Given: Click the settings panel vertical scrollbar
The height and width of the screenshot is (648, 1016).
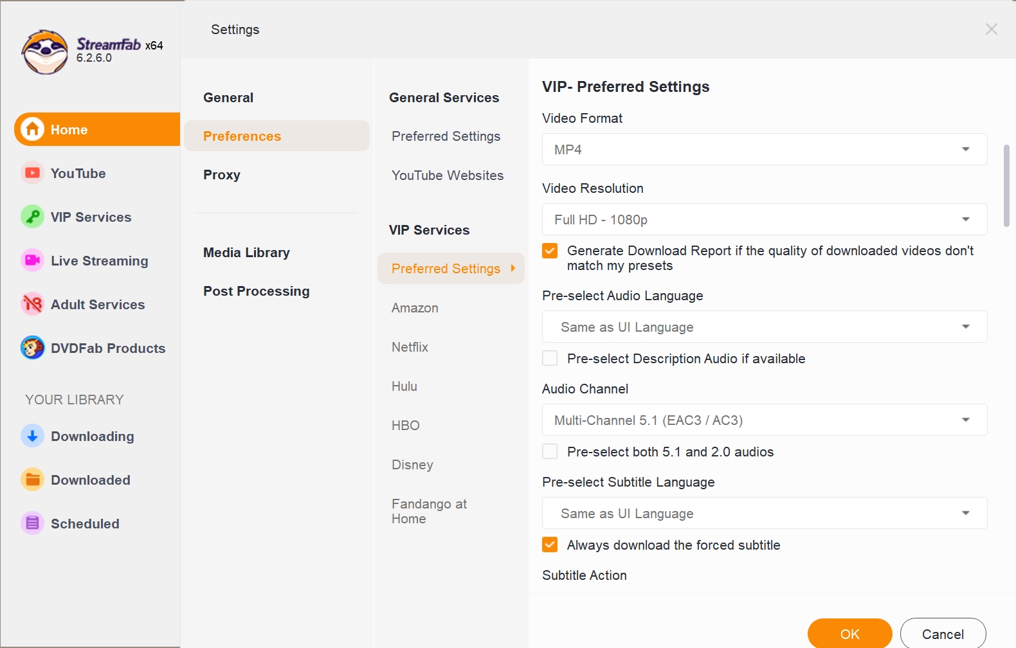Looking at the screenshot, I should coord(1006,186).
